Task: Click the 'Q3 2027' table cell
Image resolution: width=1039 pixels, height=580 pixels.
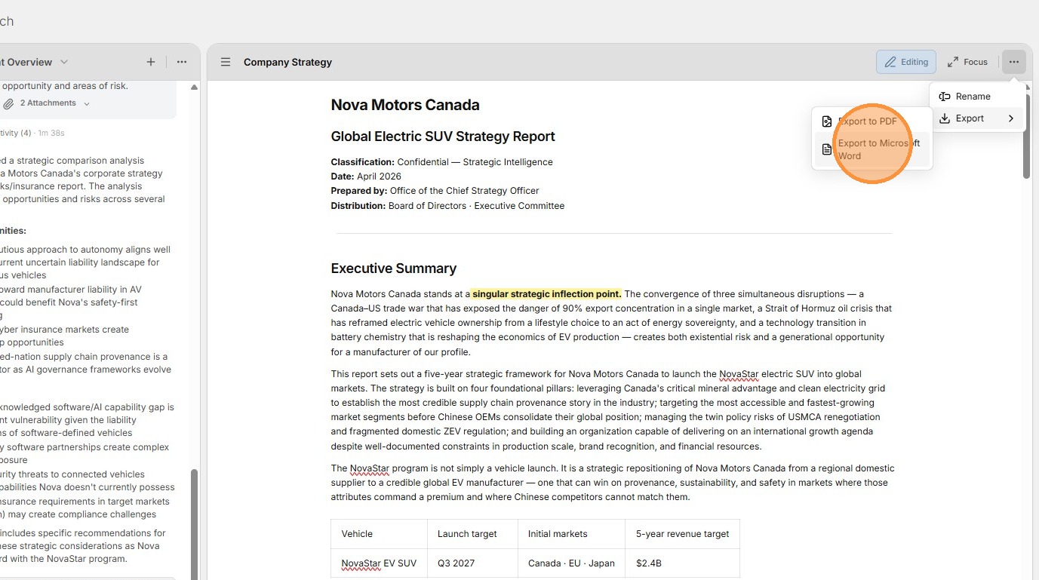Action: [x=472, y=563]
